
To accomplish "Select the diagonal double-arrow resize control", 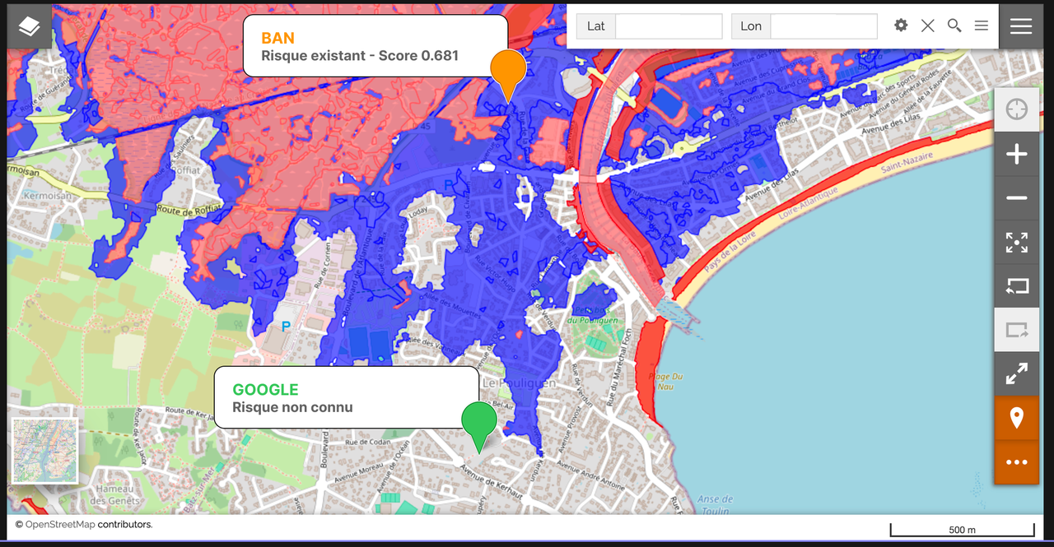I will [x=1017, y=373].
